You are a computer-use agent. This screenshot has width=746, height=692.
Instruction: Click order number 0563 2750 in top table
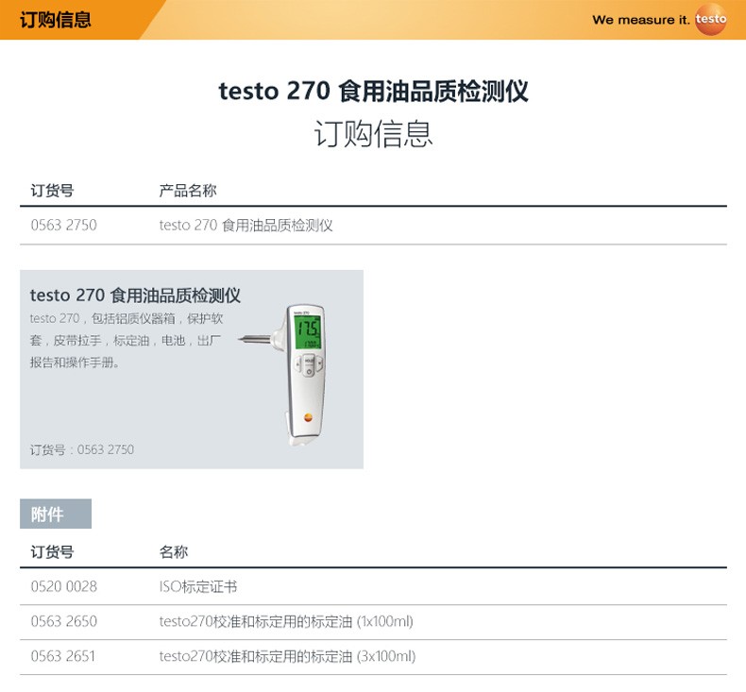63,226
